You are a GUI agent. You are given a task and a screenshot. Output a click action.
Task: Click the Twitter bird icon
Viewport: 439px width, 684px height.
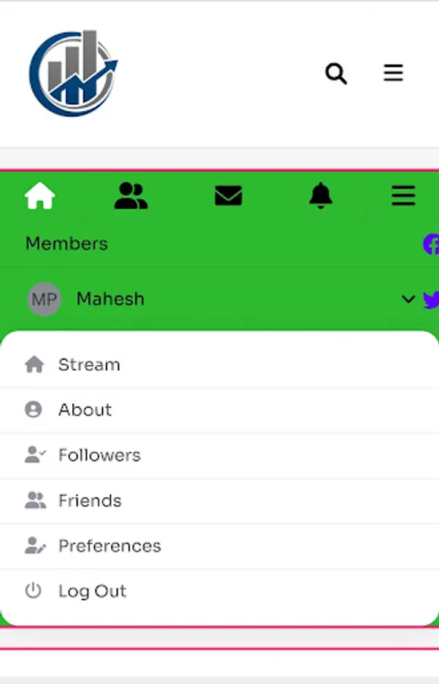point(431,299)
